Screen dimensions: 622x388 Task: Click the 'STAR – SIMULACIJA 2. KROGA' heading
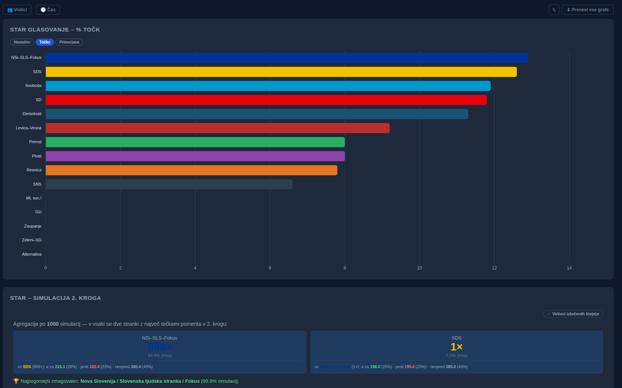pos(56,298)
